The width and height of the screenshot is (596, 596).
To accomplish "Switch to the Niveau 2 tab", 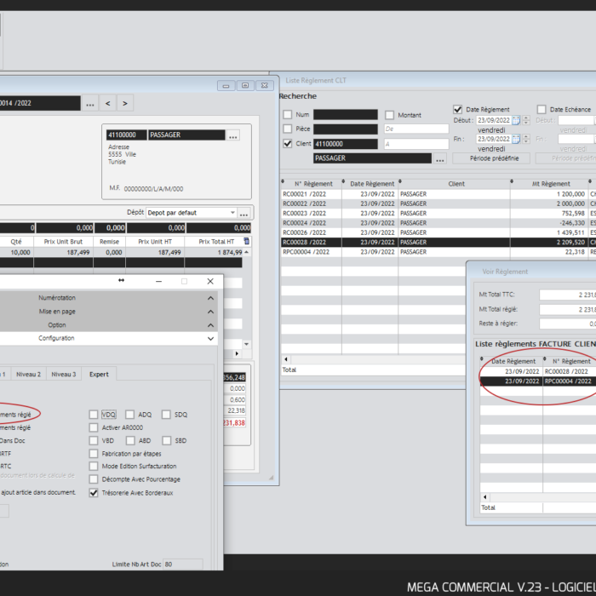I will [x=28, y=375].
